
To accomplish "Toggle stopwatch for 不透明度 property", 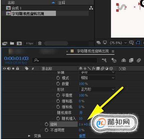I will click(x=46, y=130).
